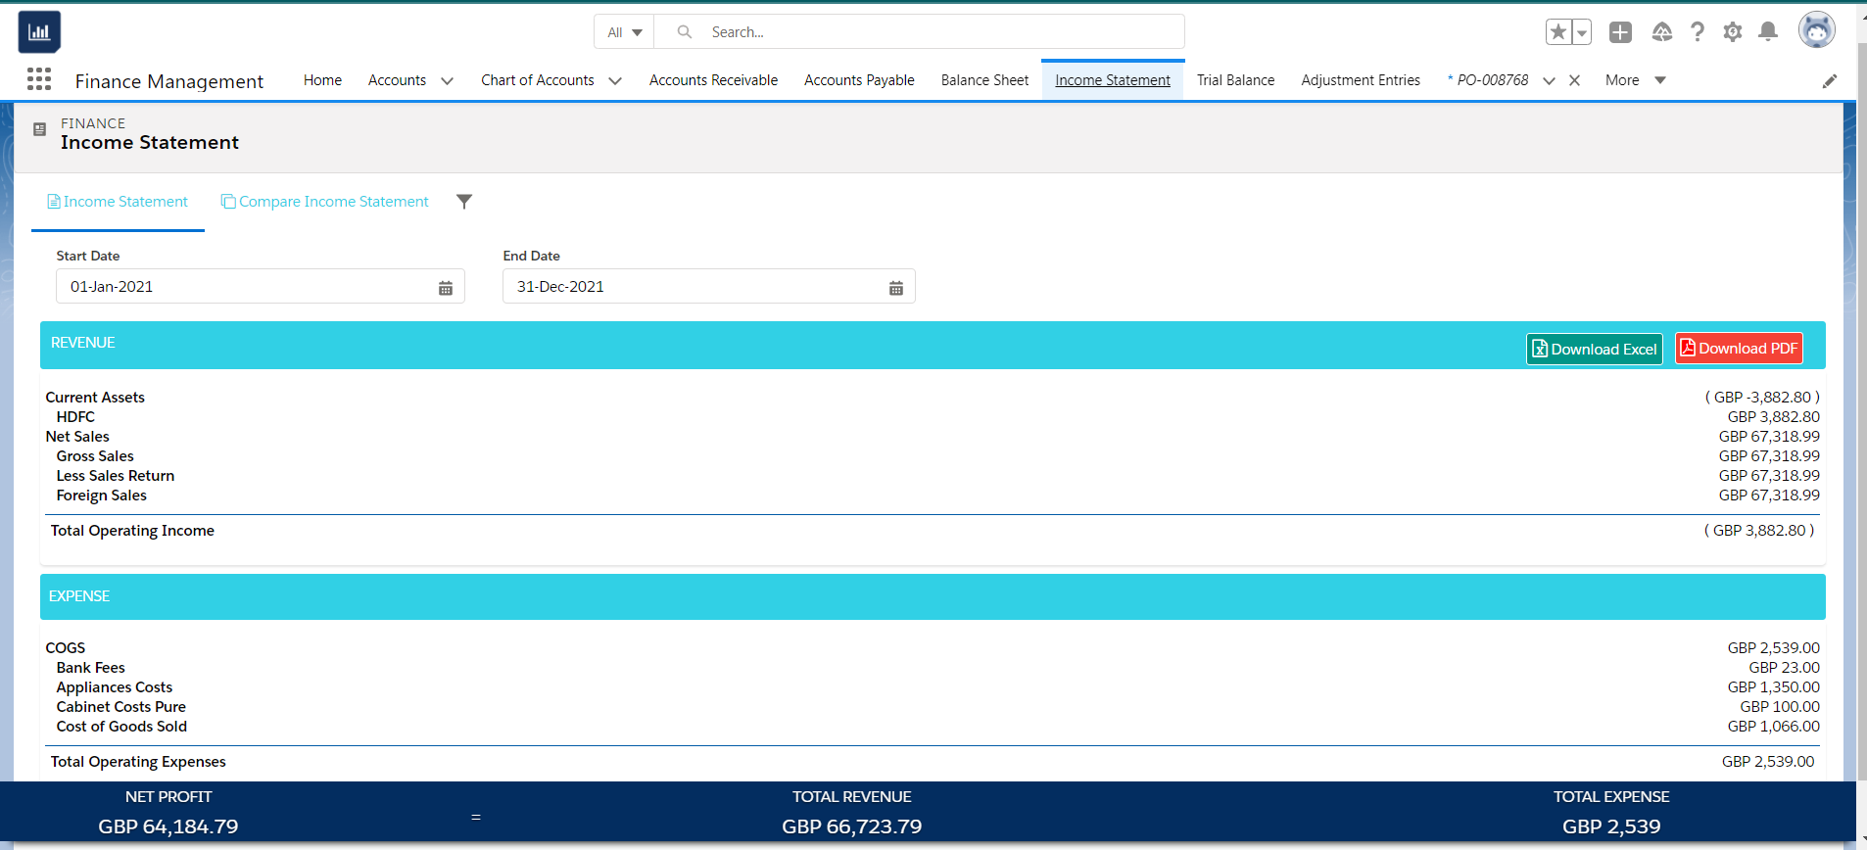Open the Salesforce Trailhead guidance icon
The height and width of the screenshot is (850, 1867).
coord(1661,32)
